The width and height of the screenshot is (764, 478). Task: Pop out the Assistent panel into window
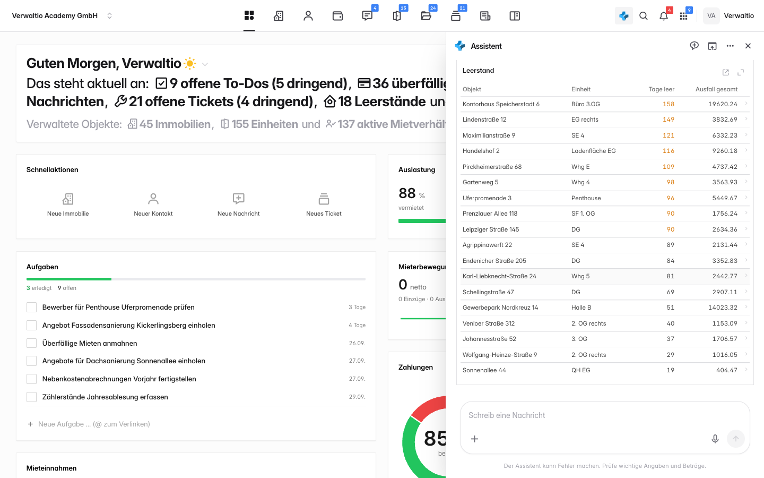(x=712, y=46)
